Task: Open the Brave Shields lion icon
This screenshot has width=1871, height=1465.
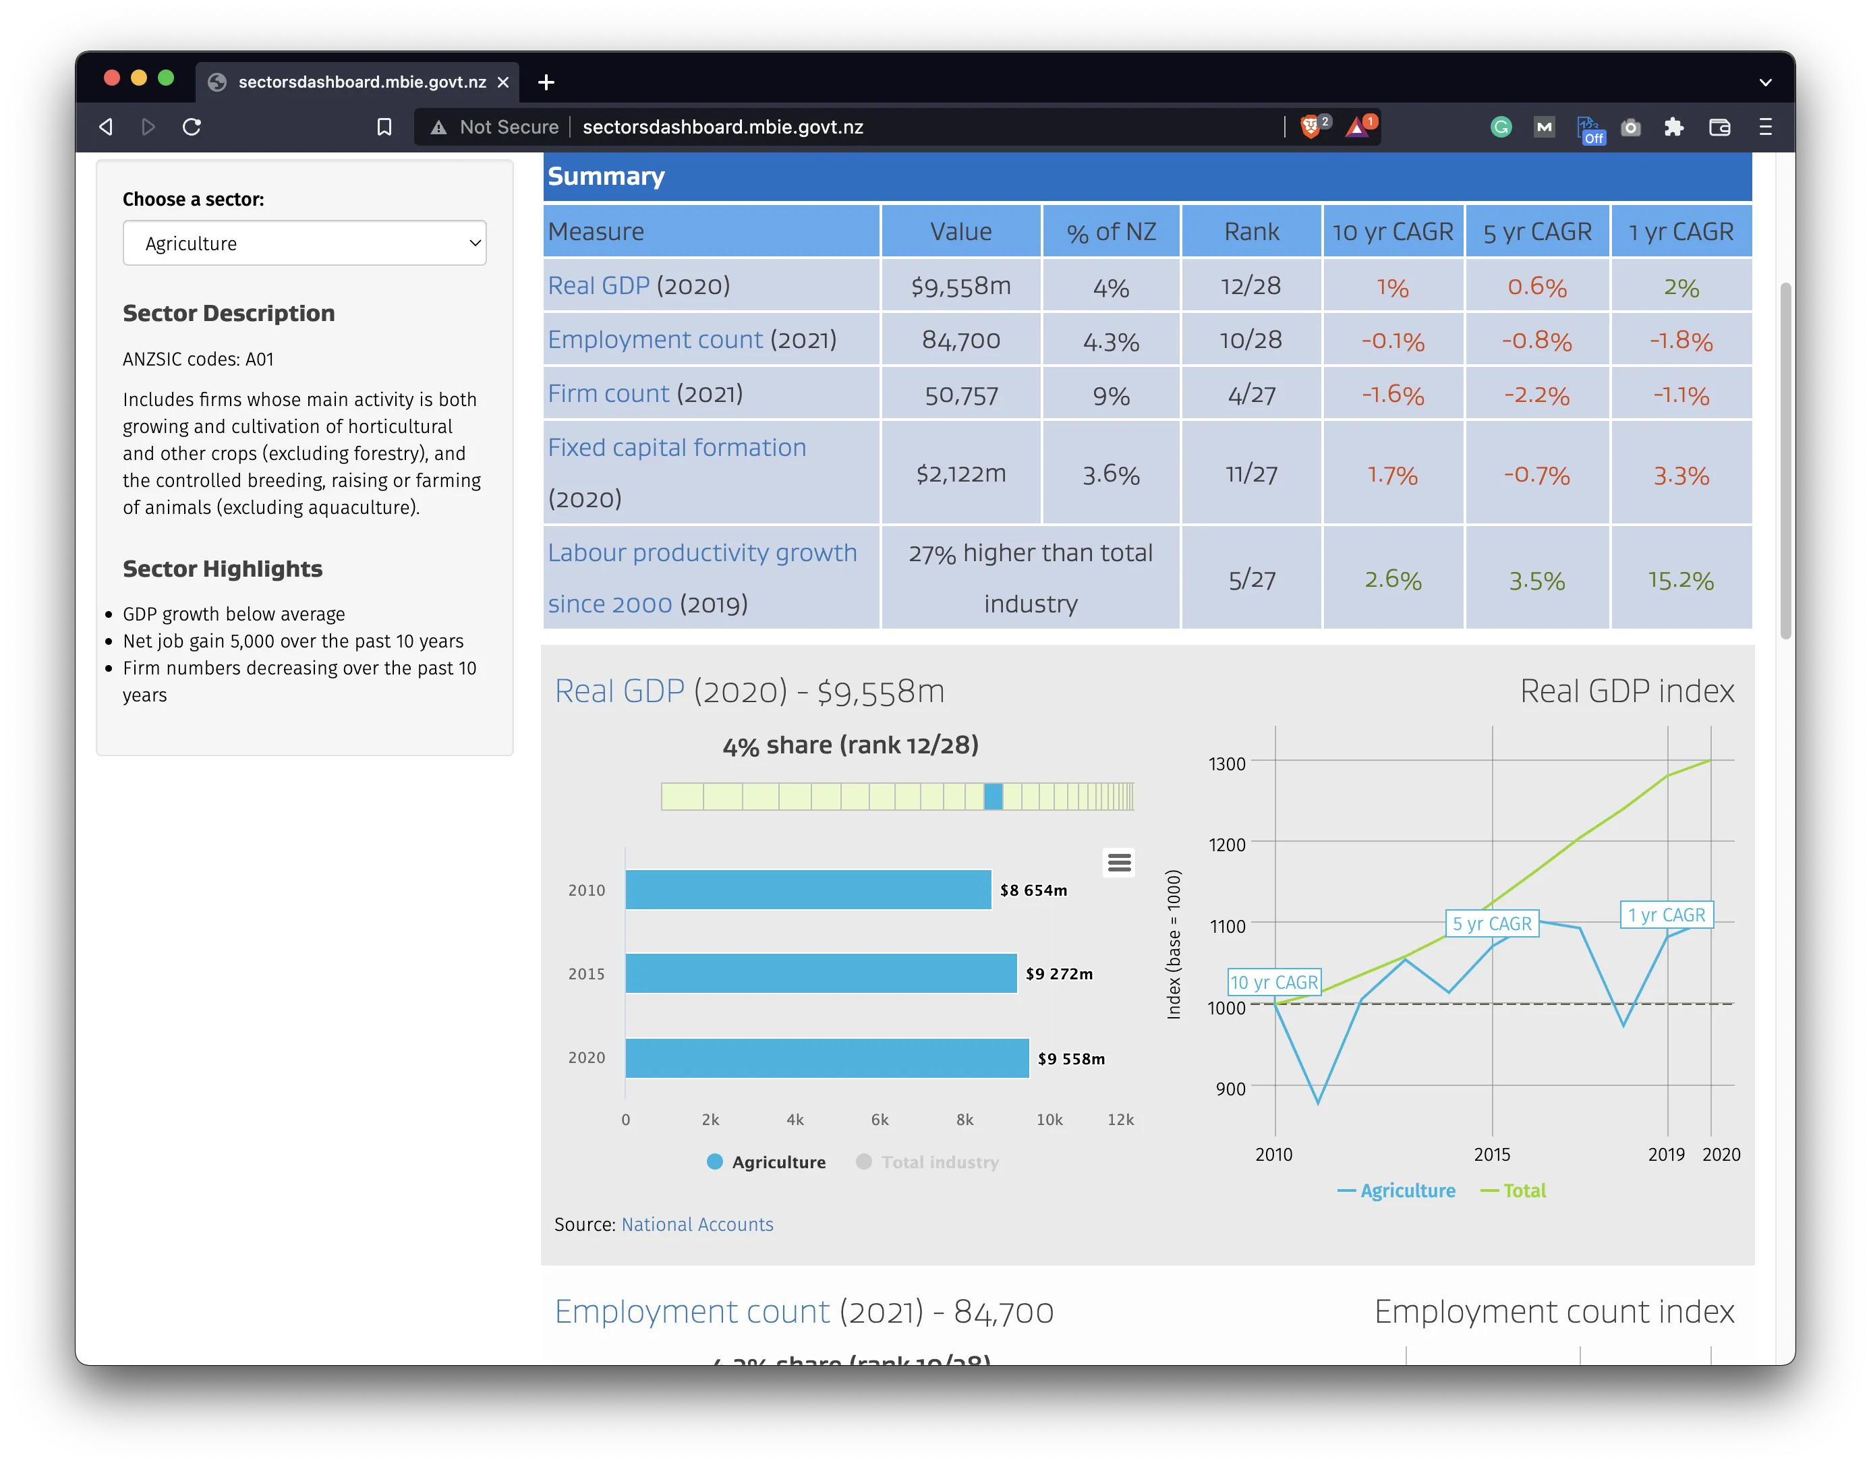Action: pos(1311,127)
